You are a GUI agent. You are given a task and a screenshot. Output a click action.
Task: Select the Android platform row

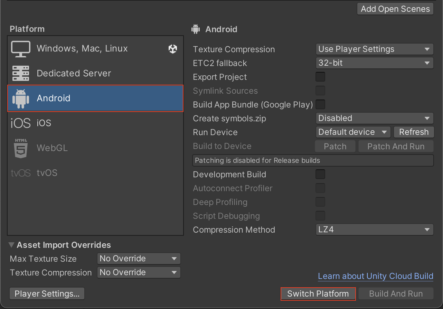[x=95, y=98]
